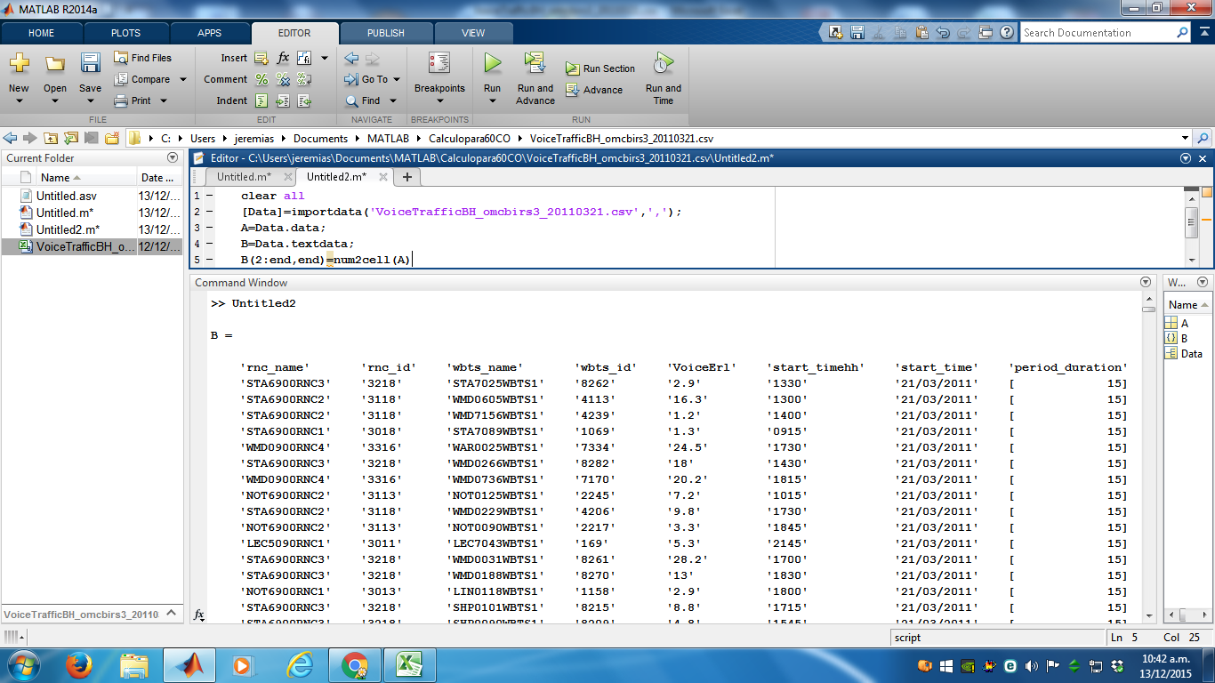Viewport: 1215px width, 683px height.
Task: Click the address bar search icon
Action: click(x=1203, y=139)
